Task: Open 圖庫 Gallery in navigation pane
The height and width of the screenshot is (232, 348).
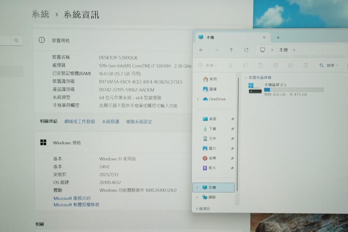Action: click(x=210, y=89)
